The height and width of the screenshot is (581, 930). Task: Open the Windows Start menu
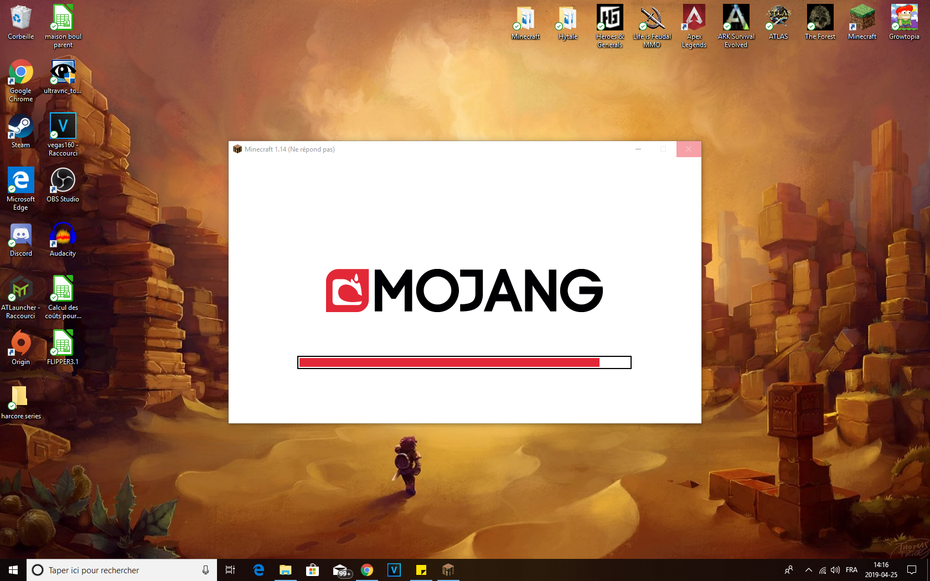(x=13, y=570)
